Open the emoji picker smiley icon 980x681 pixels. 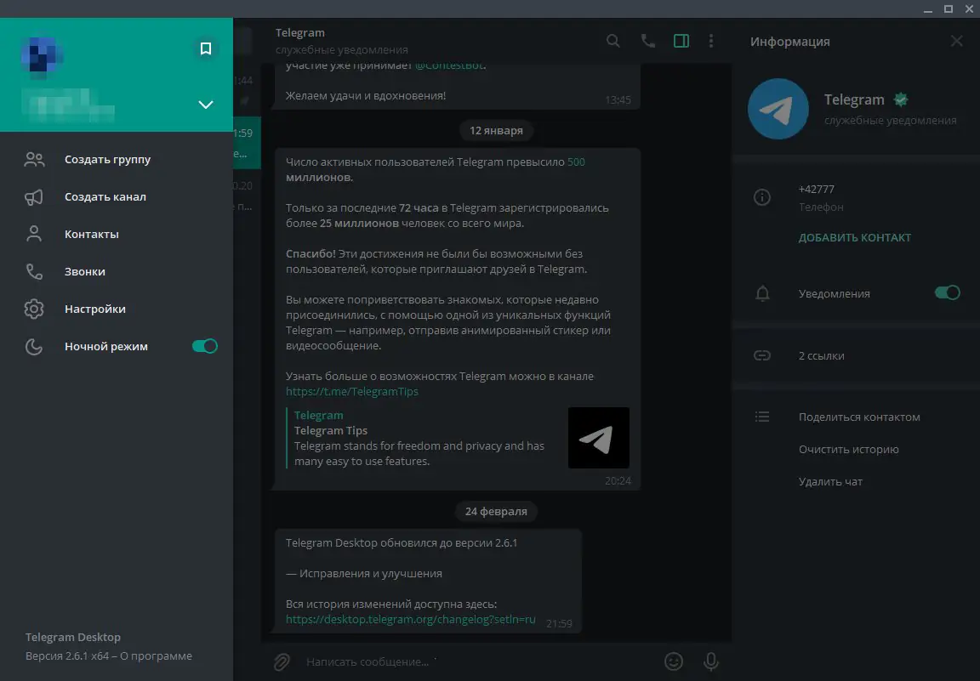tap(673, 661)
